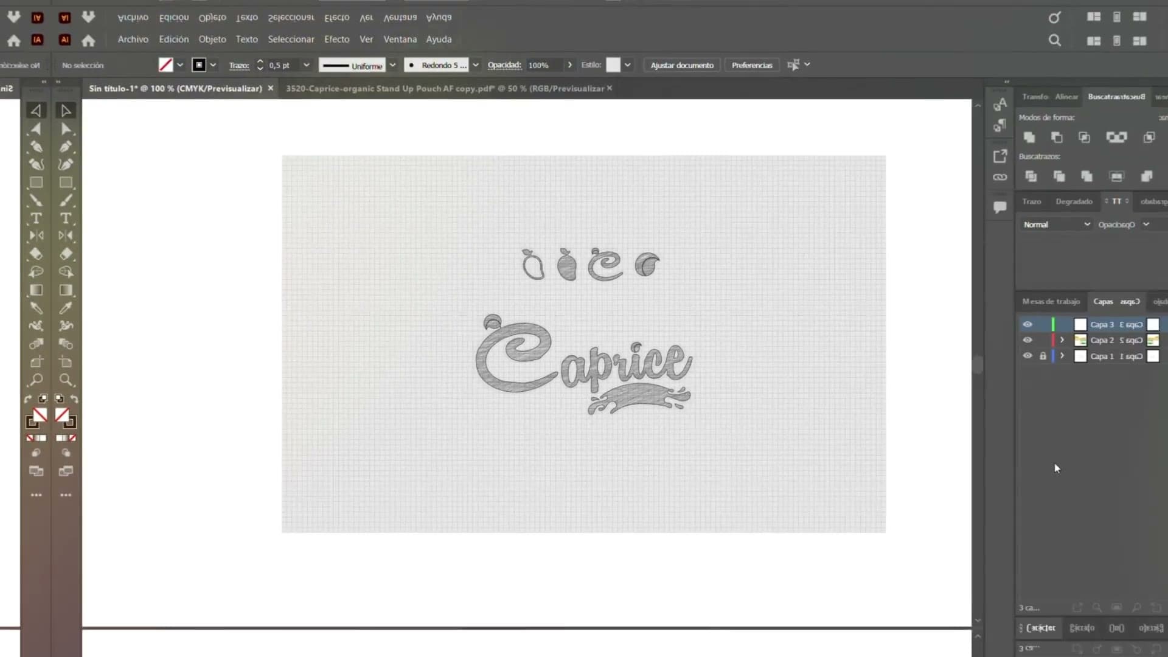Screen dimensions: 1168x657
Task: Pick the Eyedropper tool in the unmirrored tool column
Action: pyautogui.click(x=66, y=308)
